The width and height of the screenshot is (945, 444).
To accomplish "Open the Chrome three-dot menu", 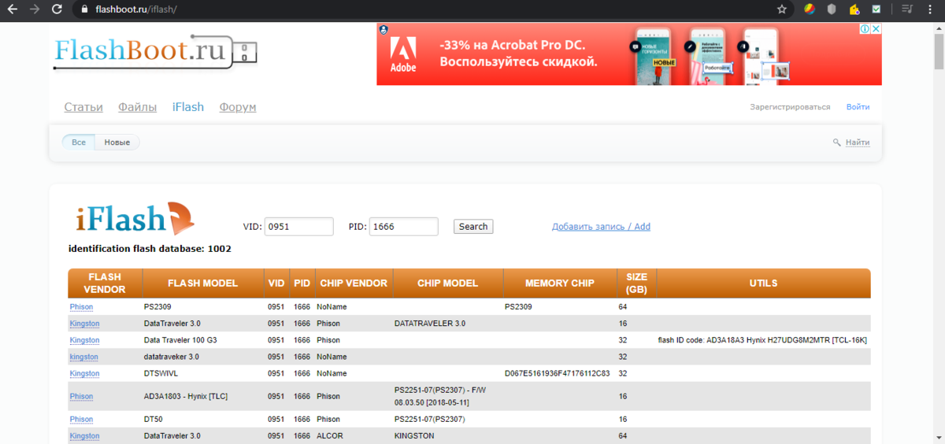I will [x=930, y=9].
